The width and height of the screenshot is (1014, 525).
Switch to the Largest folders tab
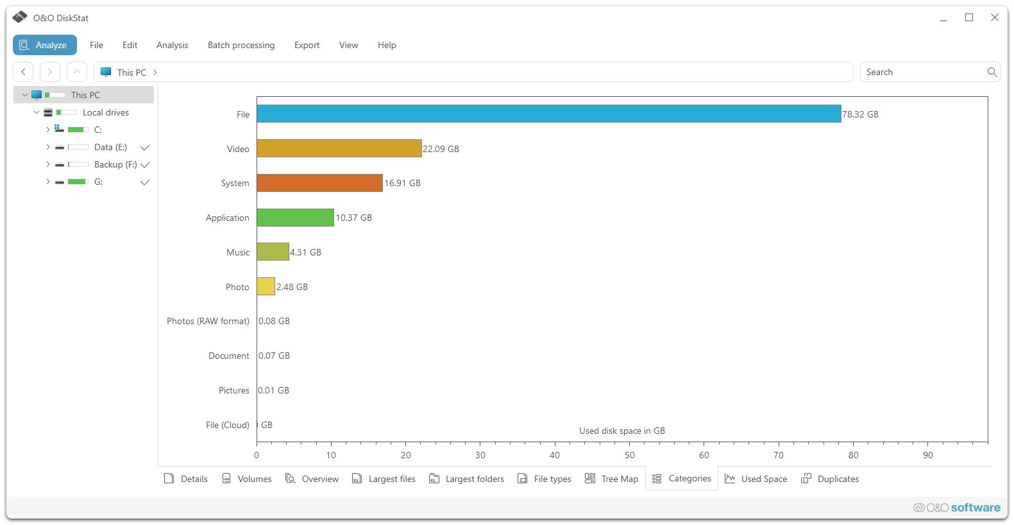coord(466,479)
